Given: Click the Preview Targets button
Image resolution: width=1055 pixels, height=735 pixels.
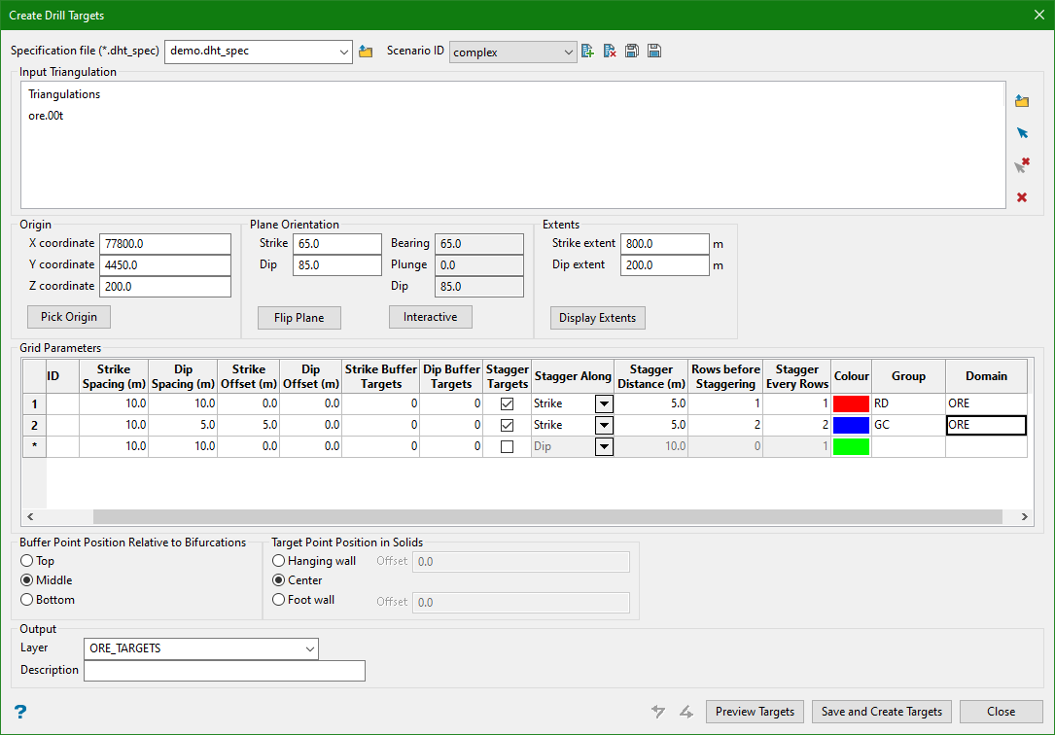Looking at the screenshot, I should tap(755, 712).
